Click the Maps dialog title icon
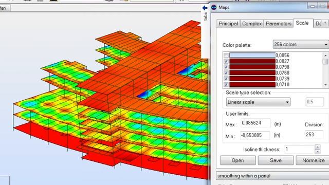 214,7
